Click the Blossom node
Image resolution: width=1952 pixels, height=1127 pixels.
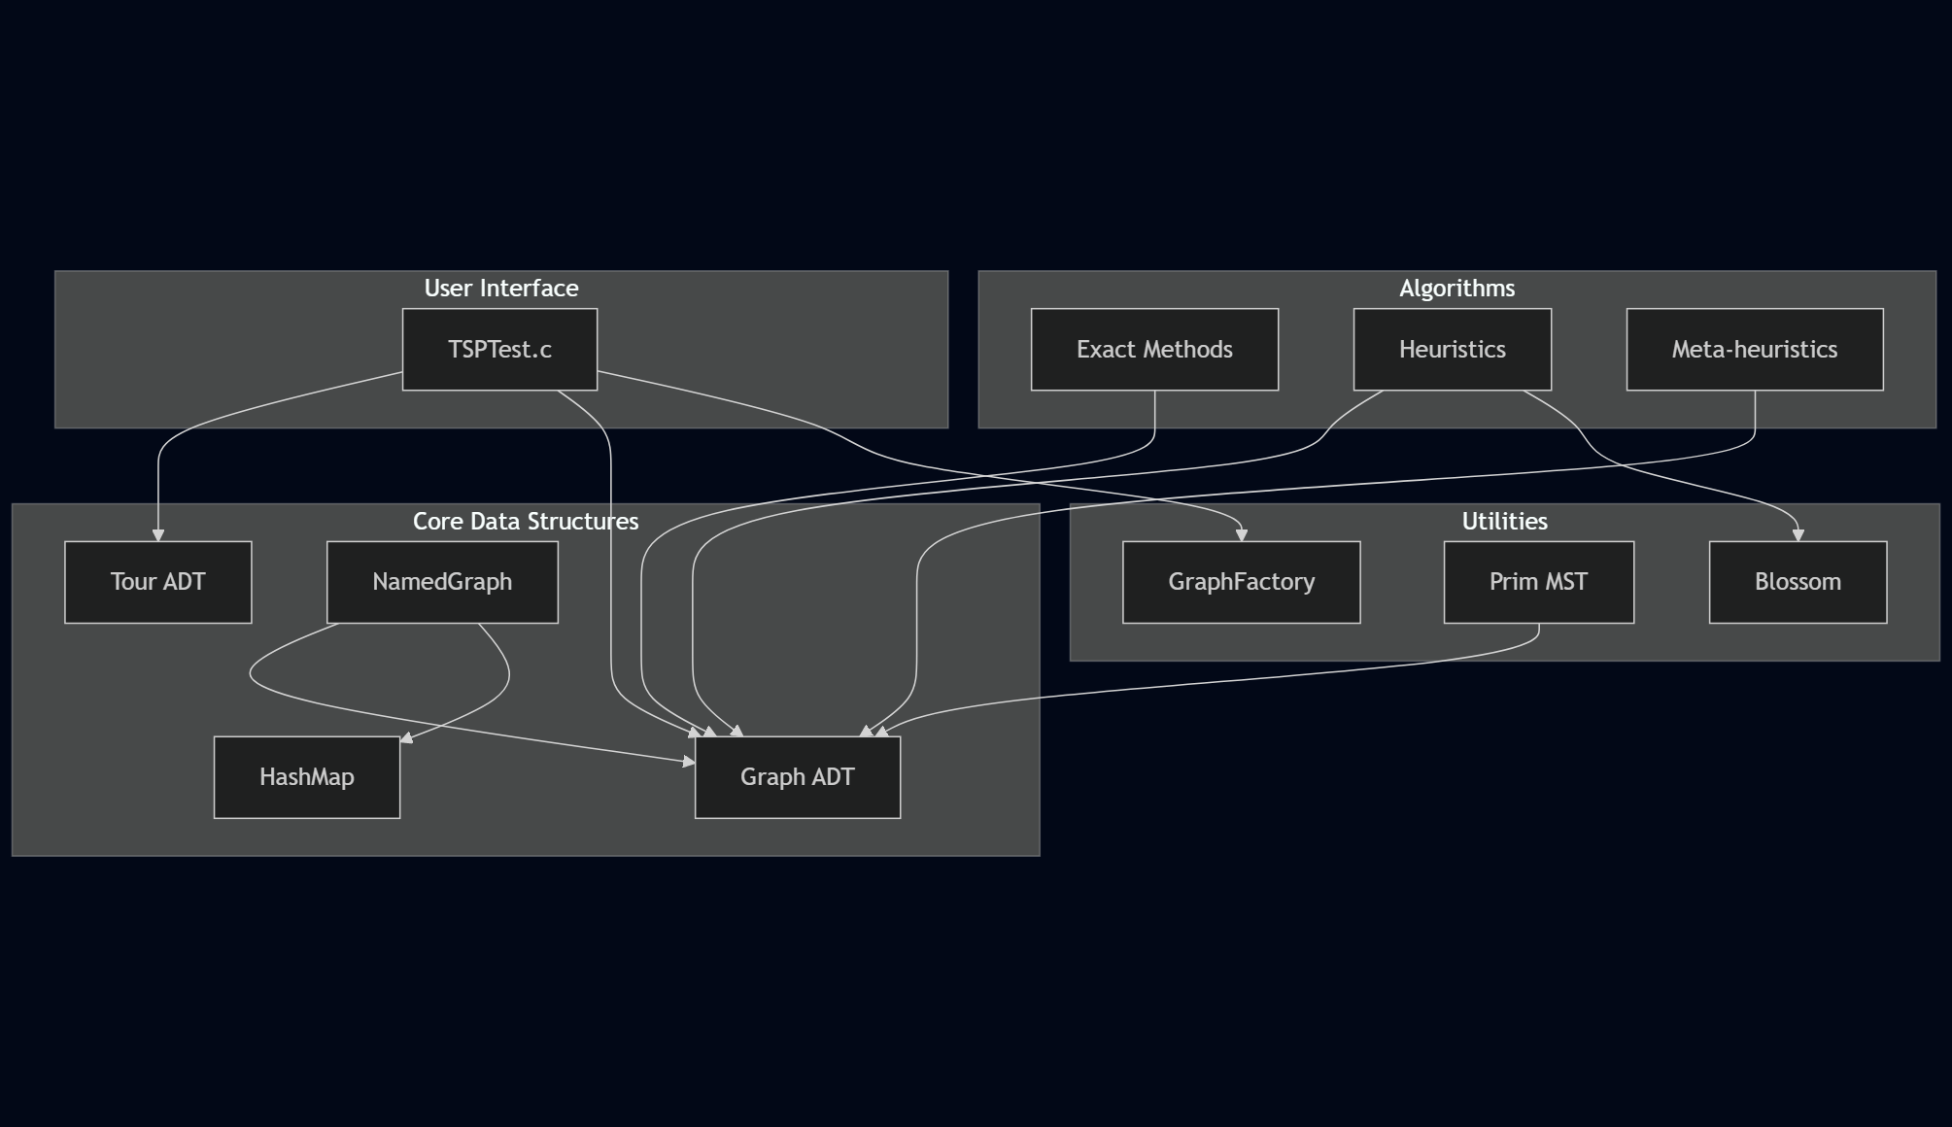coord(1798,582)
